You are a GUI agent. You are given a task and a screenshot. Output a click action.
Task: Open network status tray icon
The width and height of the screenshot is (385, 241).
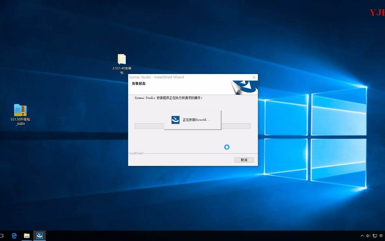[x=375, y=236]
